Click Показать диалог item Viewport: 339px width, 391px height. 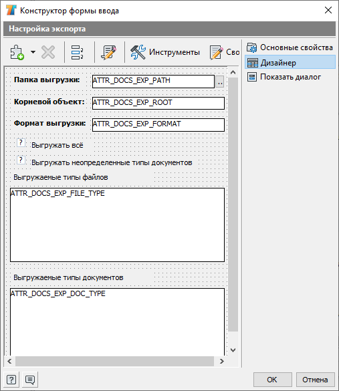click(284, 77)
